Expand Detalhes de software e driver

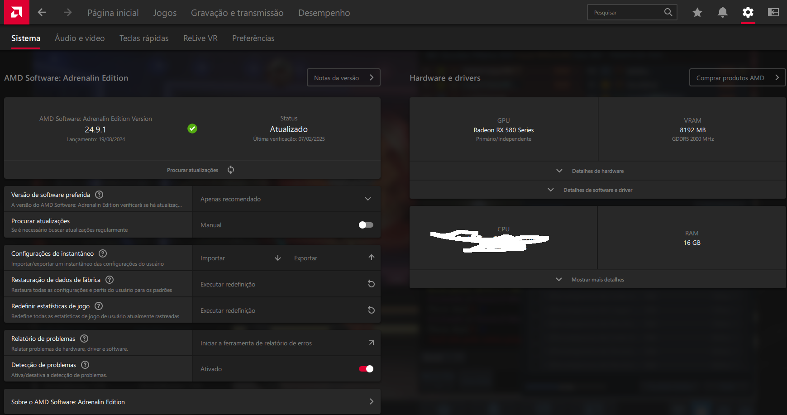click(x=597, y=190)
